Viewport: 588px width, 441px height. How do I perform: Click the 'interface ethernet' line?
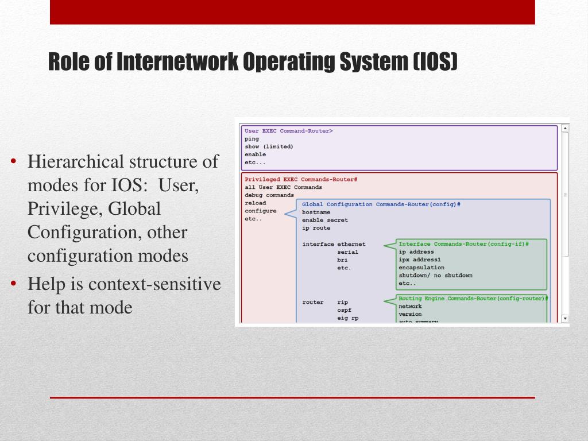tap(334, 244)
